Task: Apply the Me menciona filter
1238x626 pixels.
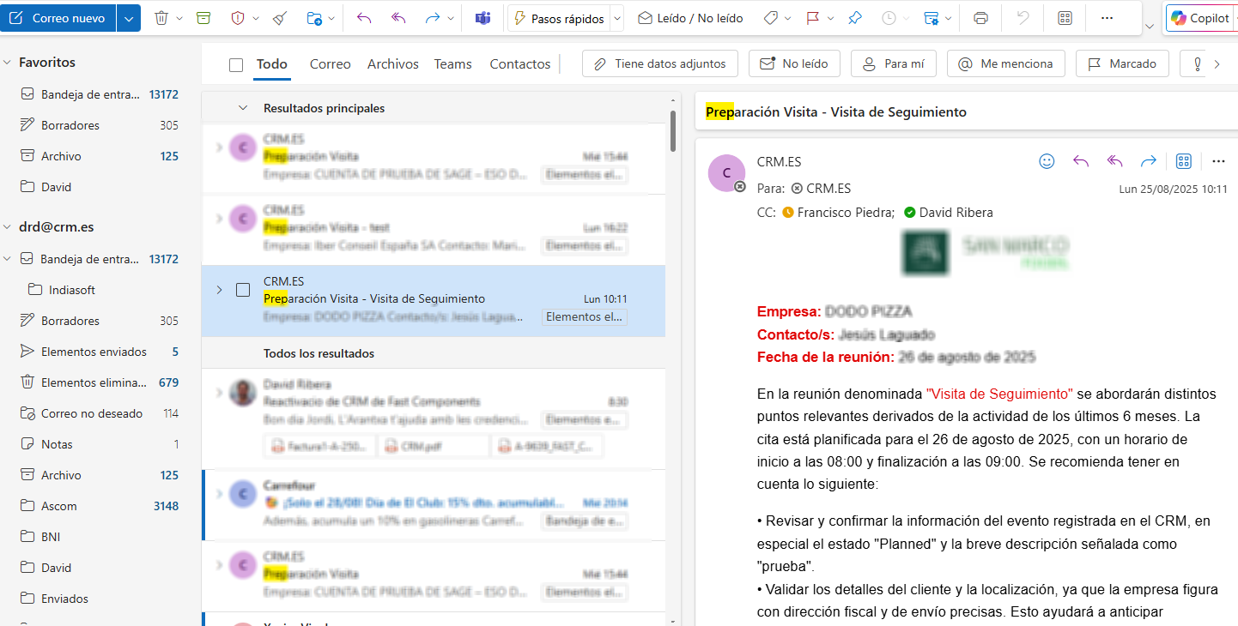Action: pos(1006,63)
